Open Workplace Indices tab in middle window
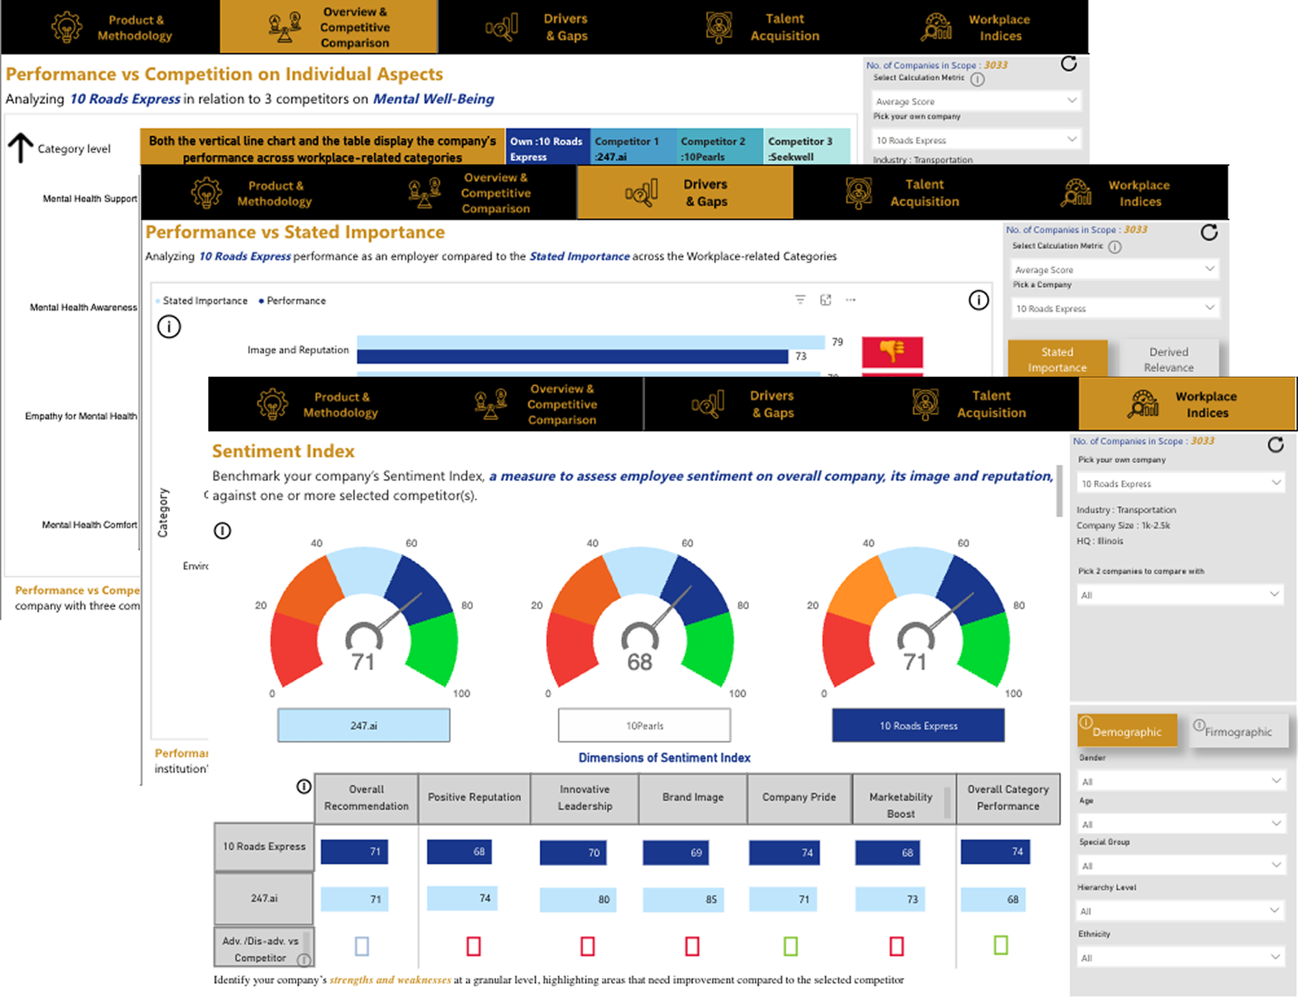1298x998 pixels. (x=1119, y=193)
